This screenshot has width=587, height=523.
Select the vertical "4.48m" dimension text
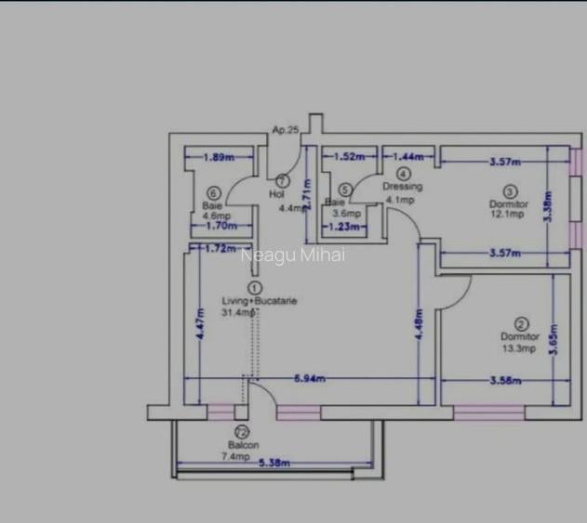coord(420,324)
